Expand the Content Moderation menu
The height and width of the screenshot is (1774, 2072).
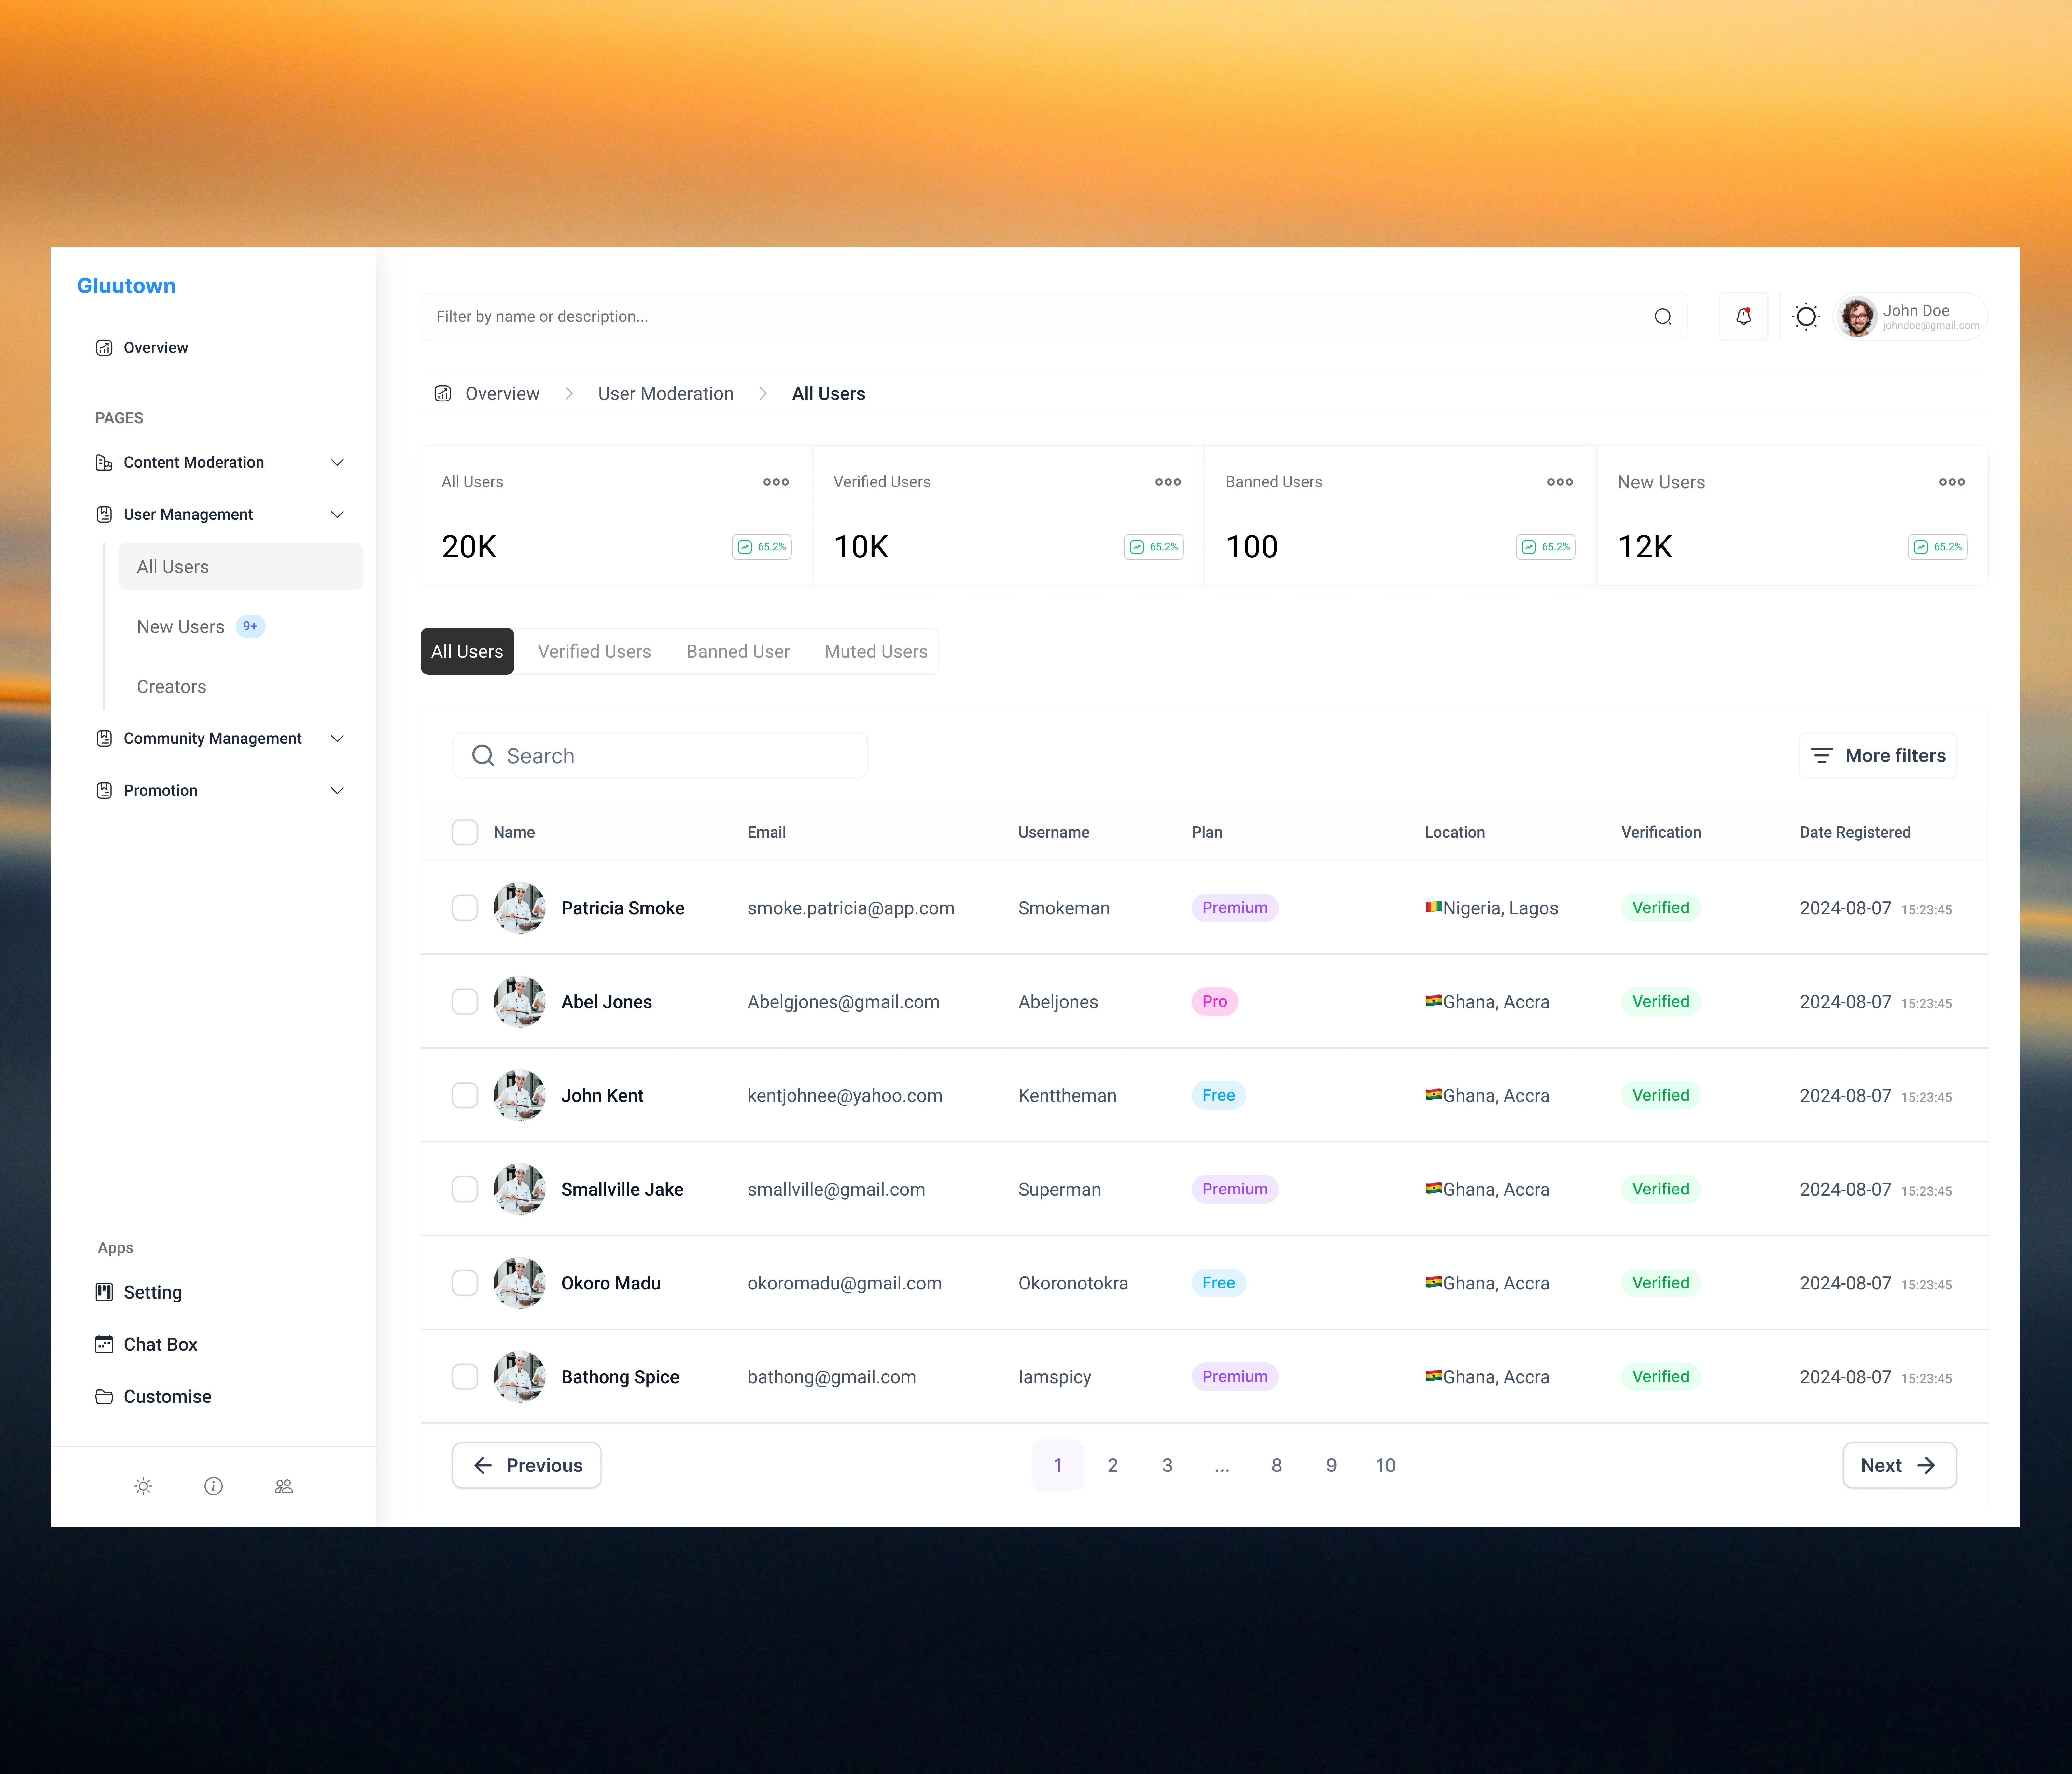[x=337, y=462]
